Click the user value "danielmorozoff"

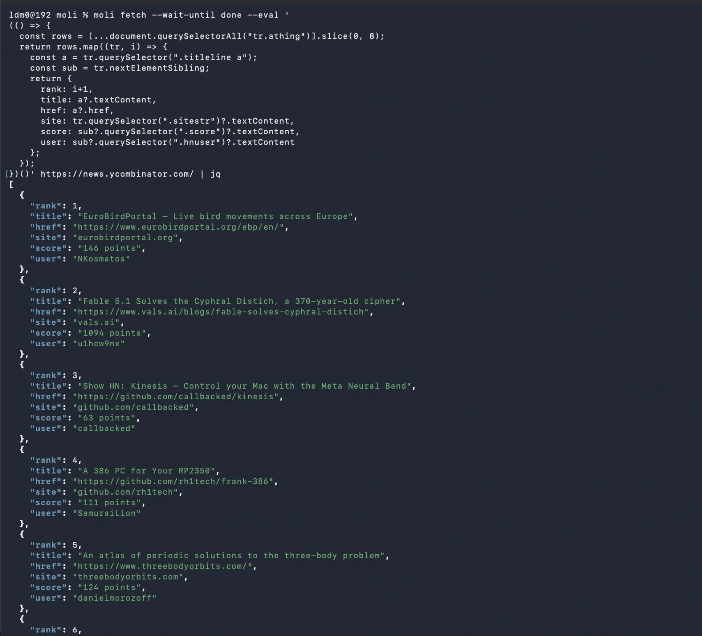115,598
